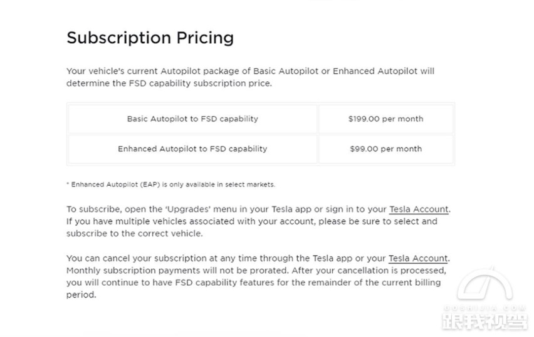The height and width of the screenshot is (337, 534).
Task: Click the word 'period.' ending the last paragraph
Action: [81, 295]
